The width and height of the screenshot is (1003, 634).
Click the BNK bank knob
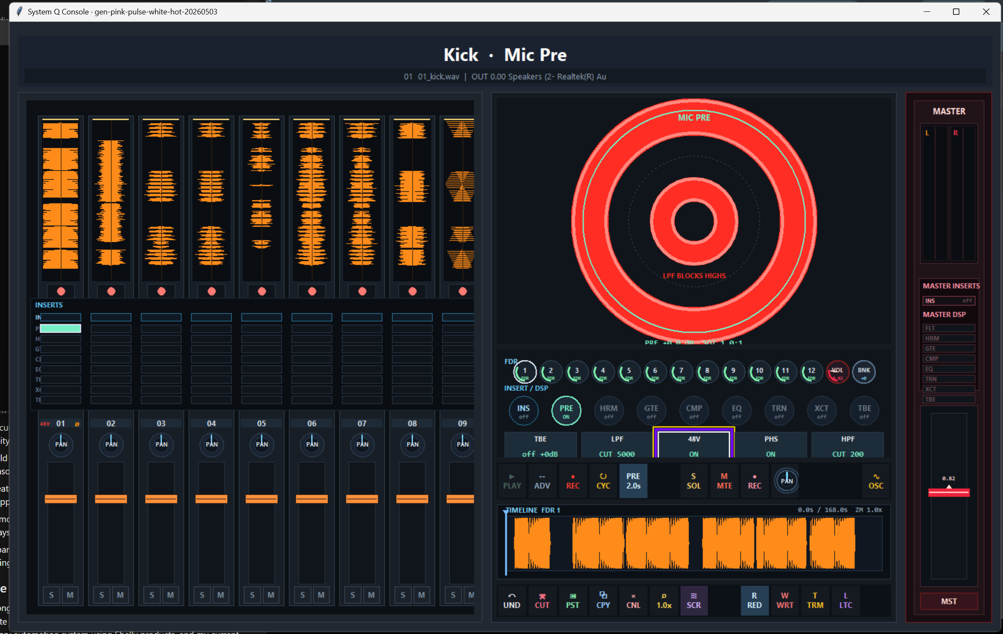[864, 372]
